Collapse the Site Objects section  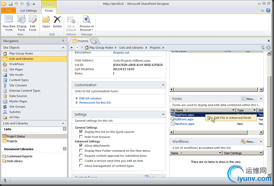[63, 47]
